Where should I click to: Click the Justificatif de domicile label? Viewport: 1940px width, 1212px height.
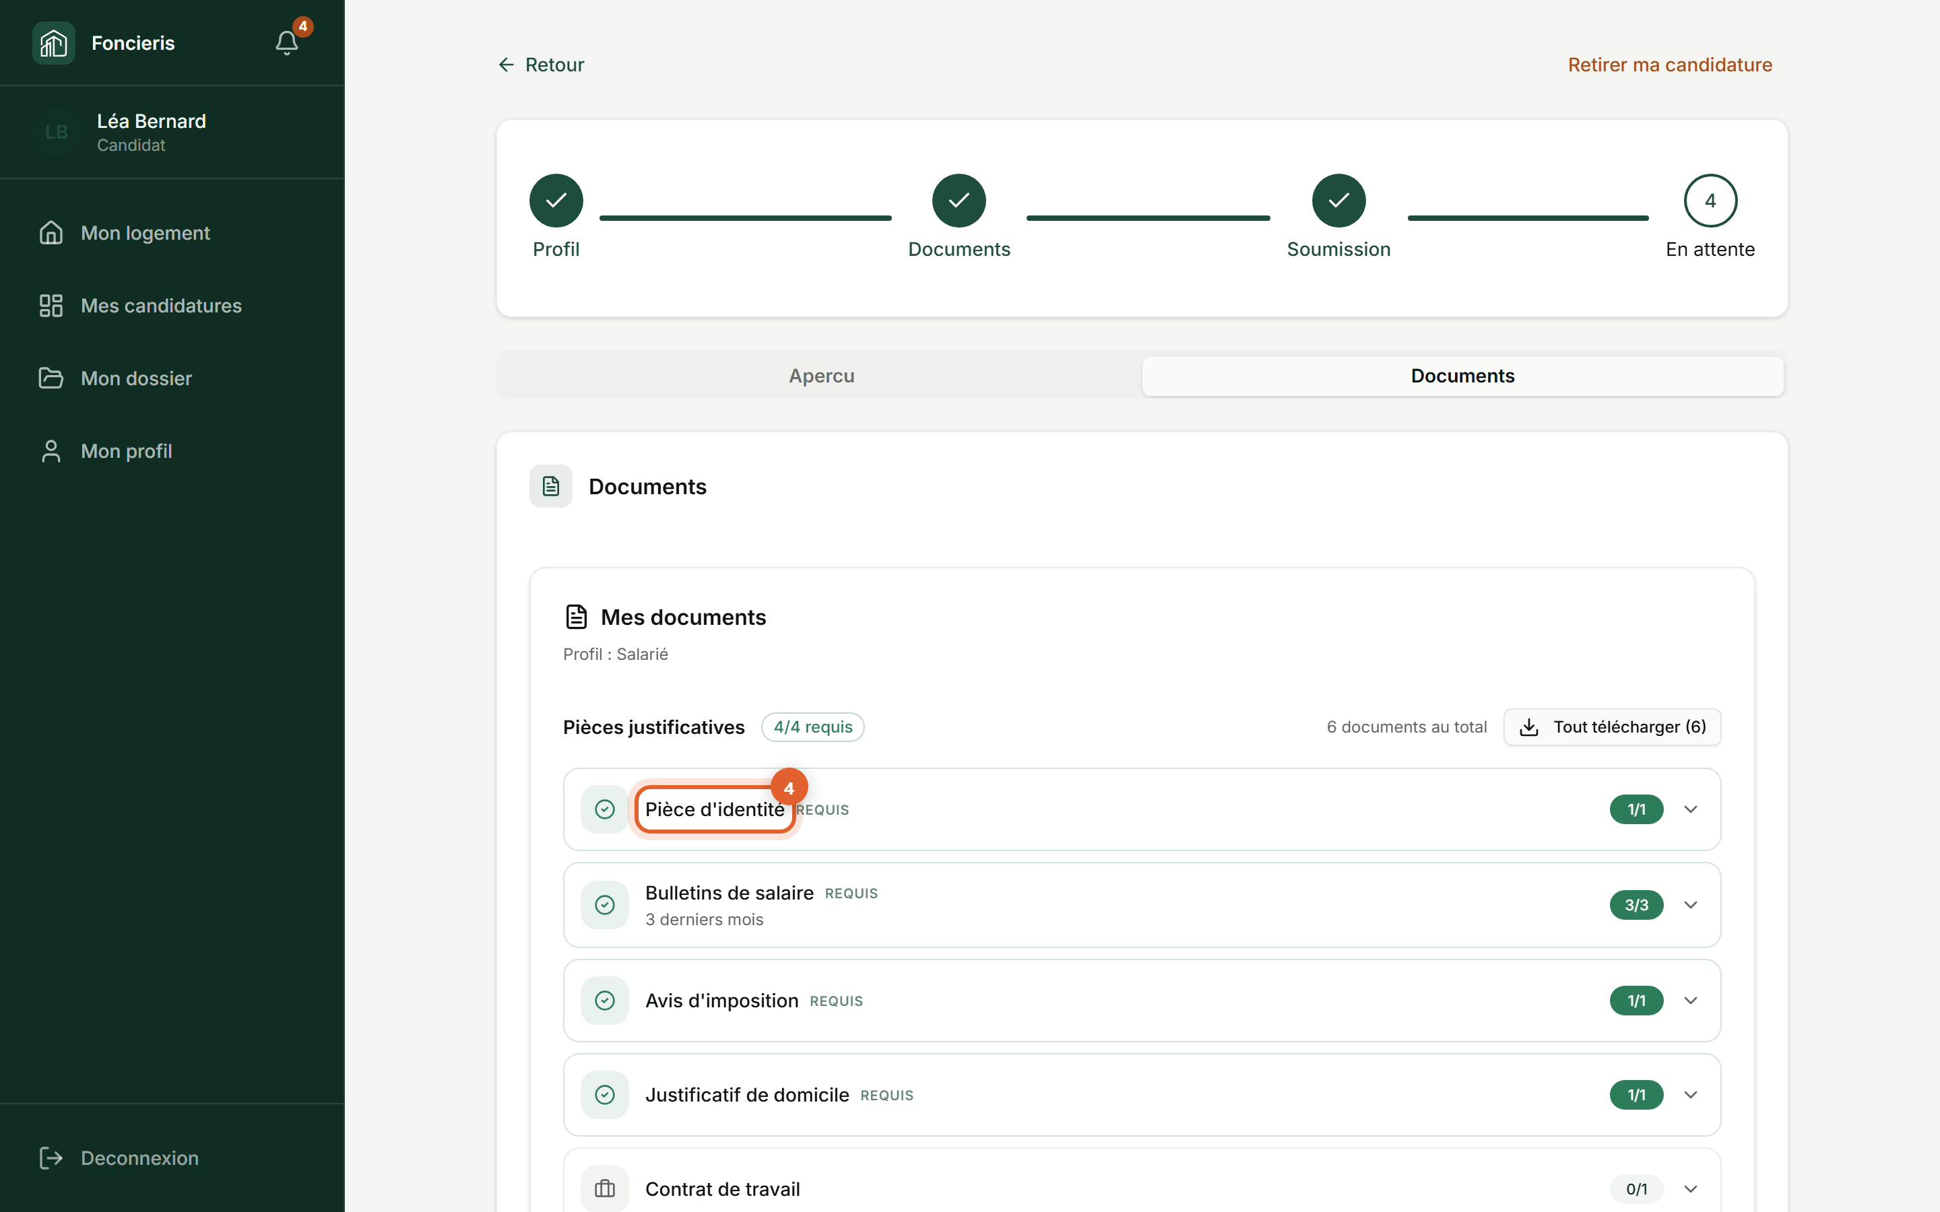coord(747,1095)
